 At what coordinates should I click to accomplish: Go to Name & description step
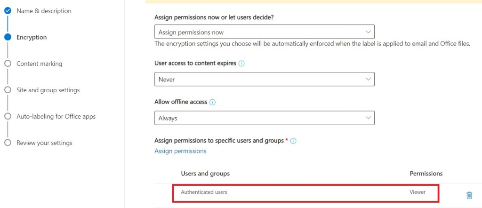click(44, 11)
